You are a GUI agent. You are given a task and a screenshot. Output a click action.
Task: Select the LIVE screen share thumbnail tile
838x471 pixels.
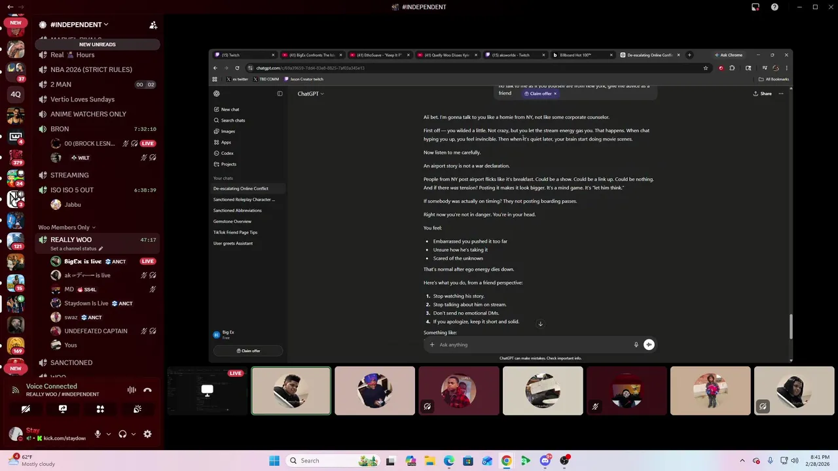pos(207,391)
